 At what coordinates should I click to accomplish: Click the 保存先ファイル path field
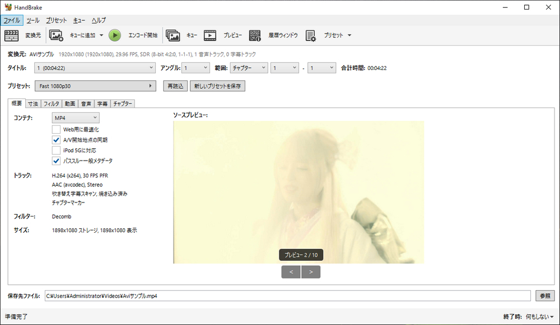pos(287,296)
